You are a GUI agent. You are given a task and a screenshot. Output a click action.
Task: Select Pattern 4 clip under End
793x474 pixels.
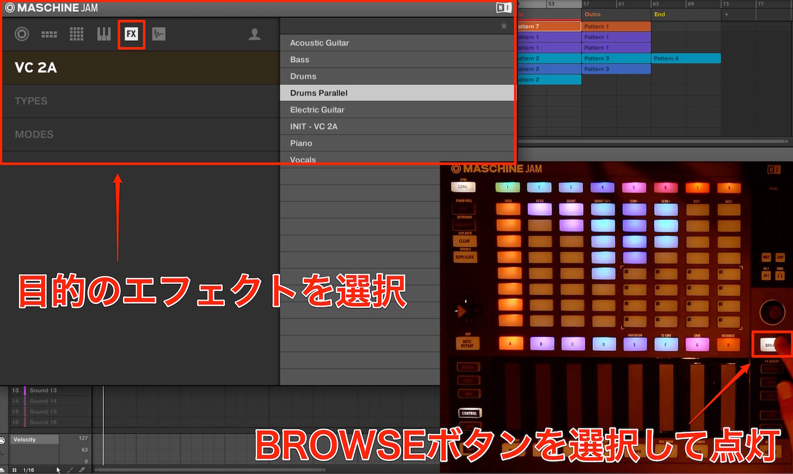(x=686, y=58)
